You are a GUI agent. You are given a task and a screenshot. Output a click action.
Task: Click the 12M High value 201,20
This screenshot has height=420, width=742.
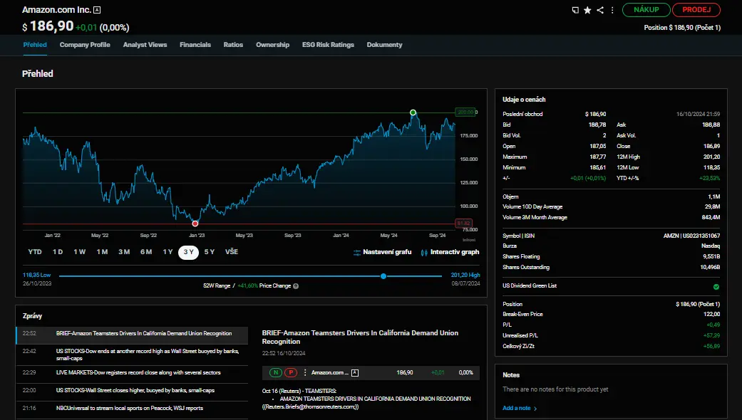tap(711, 157)
